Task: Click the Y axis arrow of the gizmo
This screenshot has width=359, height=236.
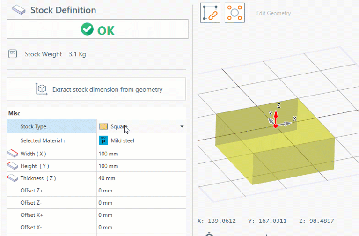Action: [271, 121]
